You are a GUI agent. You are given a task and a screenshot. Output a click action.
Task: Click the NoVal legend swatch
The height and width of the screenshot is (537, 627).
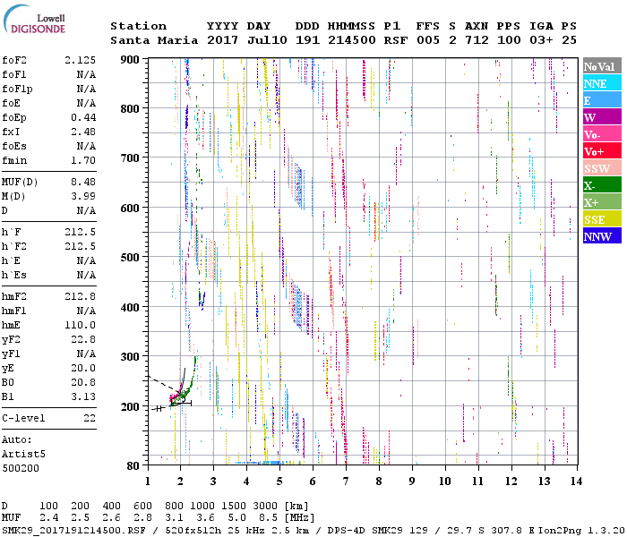tap(602, 66)
